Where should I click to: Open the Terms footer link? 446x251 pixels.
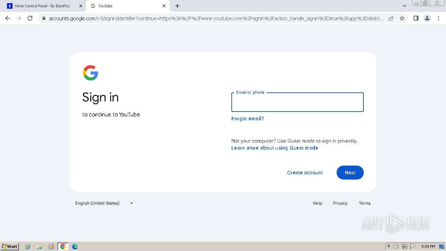point(365,203)
